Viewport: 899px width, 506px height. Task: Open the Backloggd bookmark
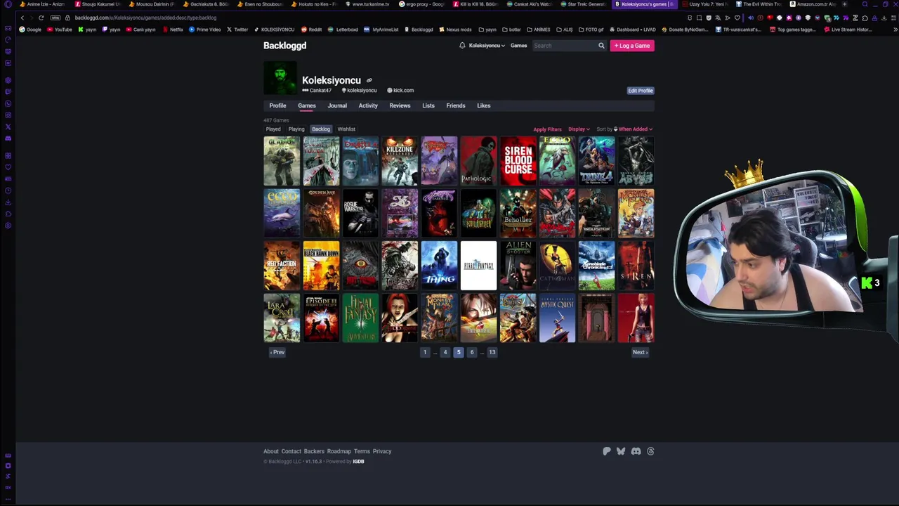(x=419, y=30)
